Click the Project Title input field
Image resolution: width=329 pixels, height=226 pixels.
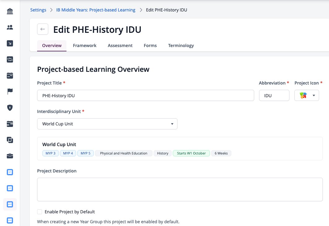[146, 95]
